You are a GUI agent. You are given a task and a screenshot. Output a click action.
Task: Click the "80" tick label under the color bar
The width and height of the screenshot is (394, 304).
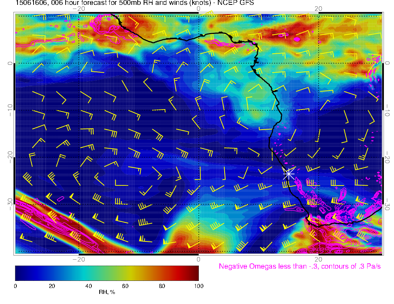[x=162, y=286]
